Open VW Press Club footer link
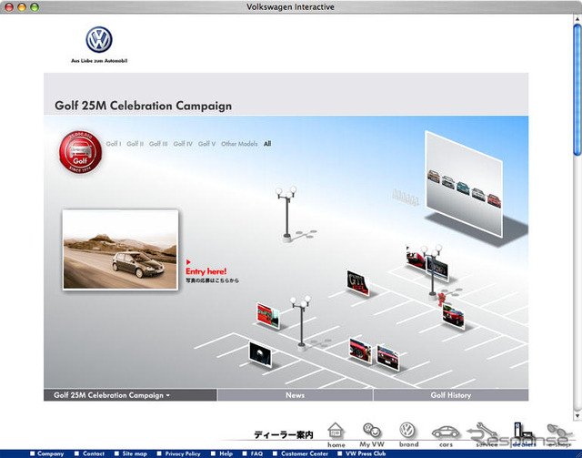The width and height of the screenshot is (582, 458). click(362, 453)
